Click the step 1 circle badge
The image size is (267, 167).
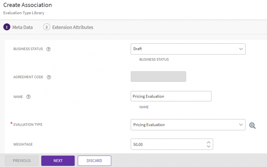click(7, 27)
